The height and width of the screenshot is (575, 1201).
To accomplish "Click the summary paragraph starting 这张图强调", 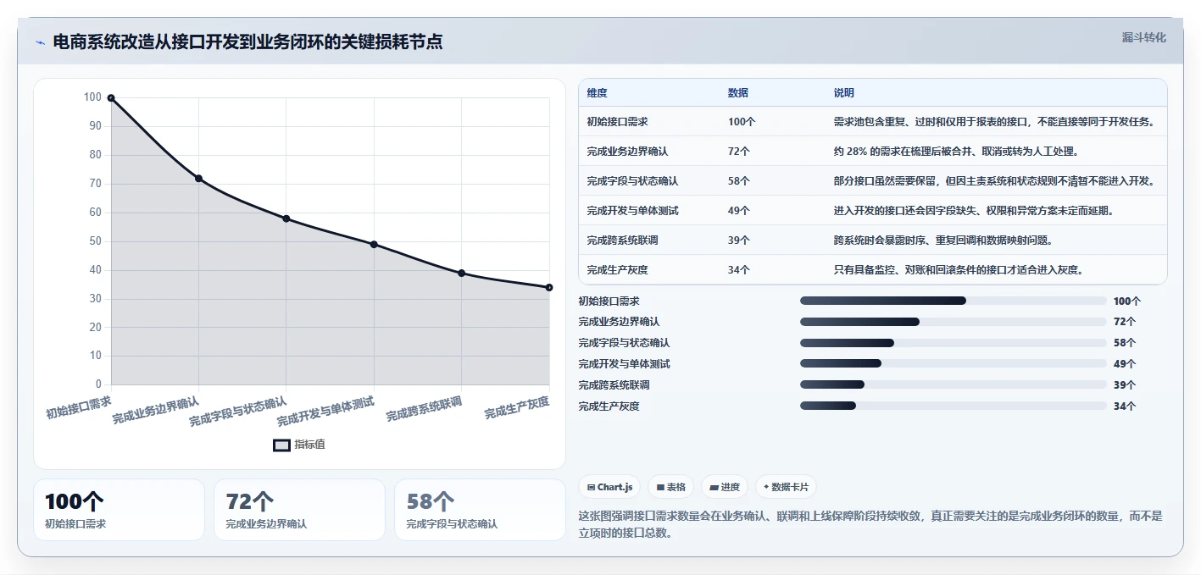I will coord(870,524).
